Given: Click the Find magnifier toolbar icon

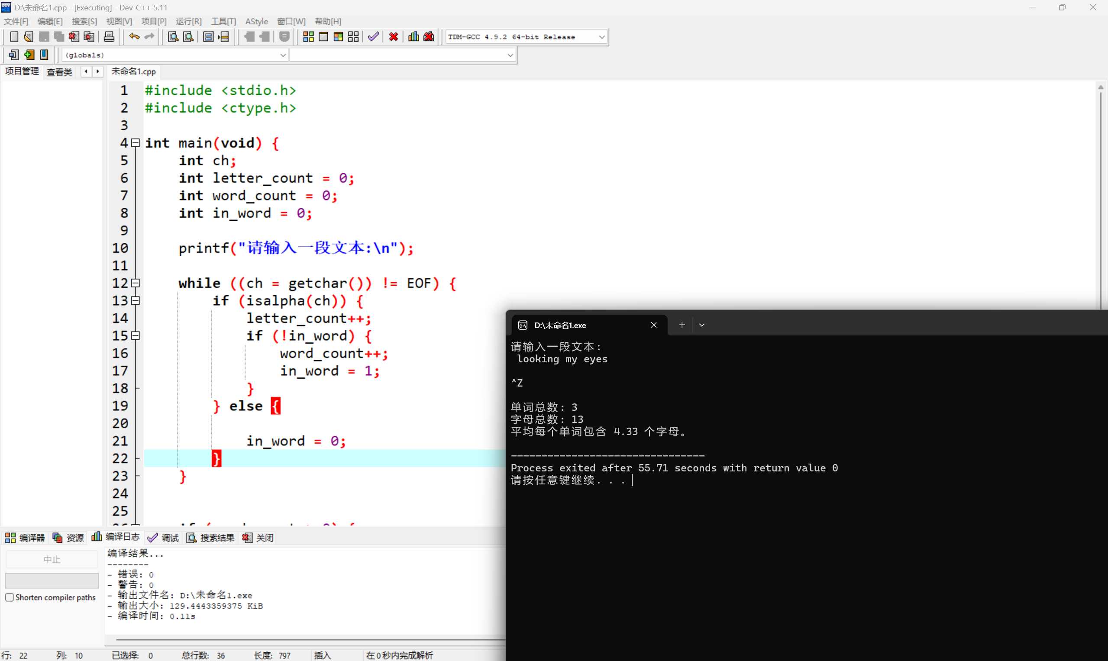Looking at the screenshot, I should tap(173, 37).
